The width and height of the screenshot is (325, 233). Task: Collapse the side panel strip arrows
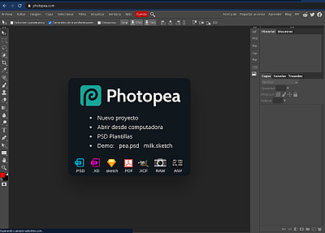point(255,27)
